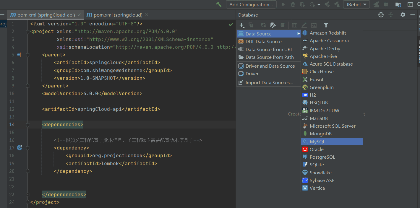Image resolution: width=420 pixels, height=208 pixels.
Task: Choose PostgreSQL data source
Action: [332, 157]
